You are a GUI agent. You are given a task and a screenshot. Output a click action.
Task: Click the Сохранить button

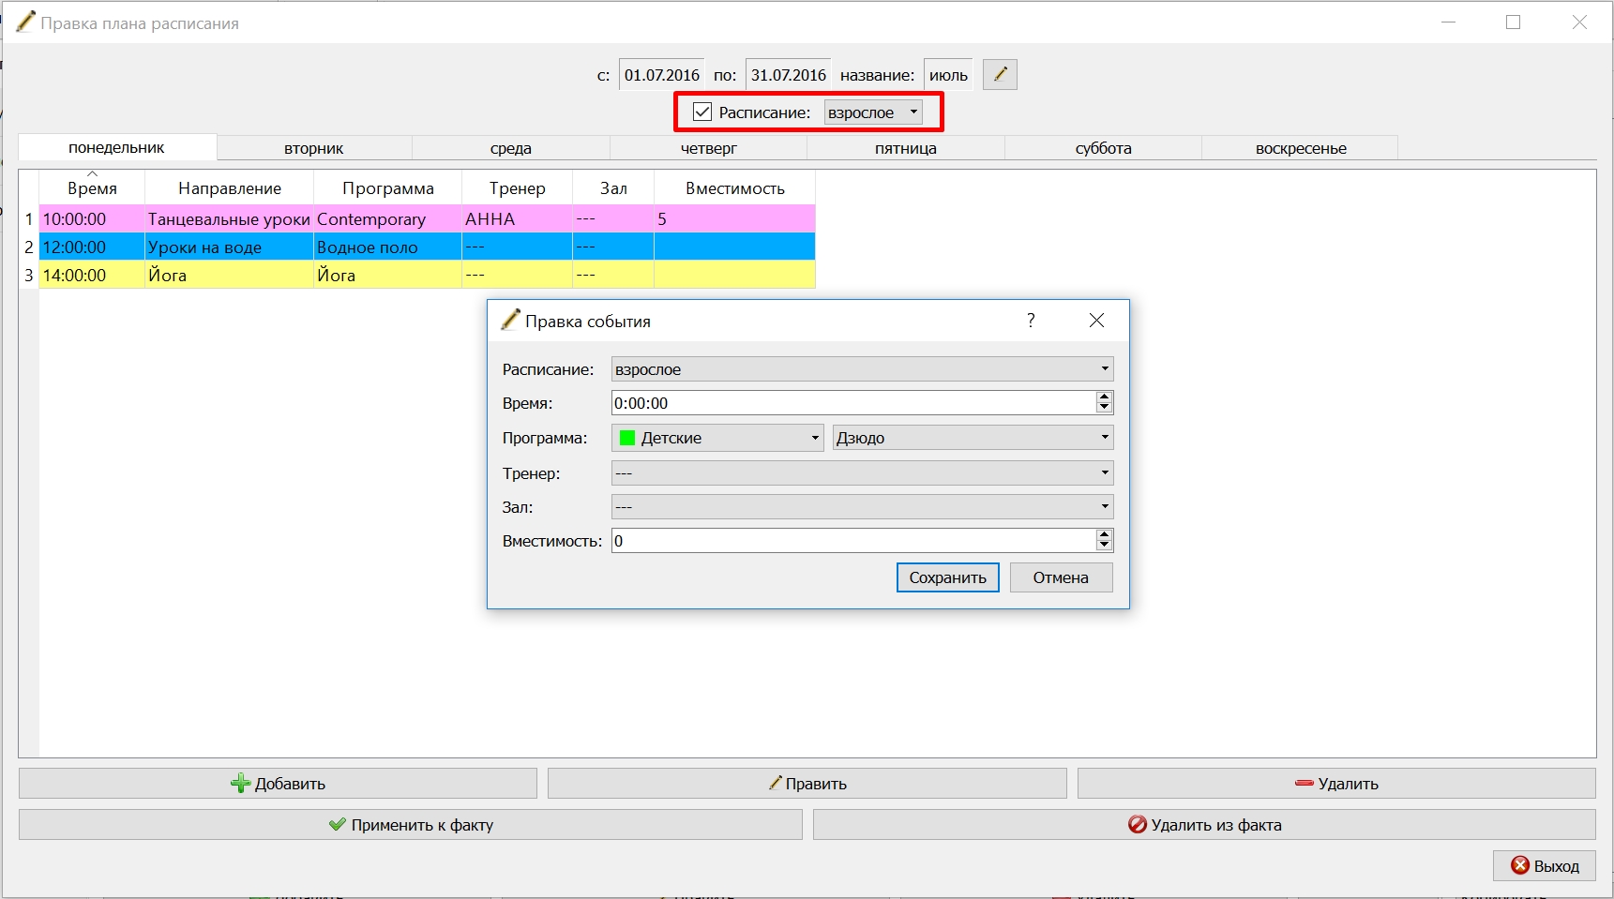tap(947, 577)
